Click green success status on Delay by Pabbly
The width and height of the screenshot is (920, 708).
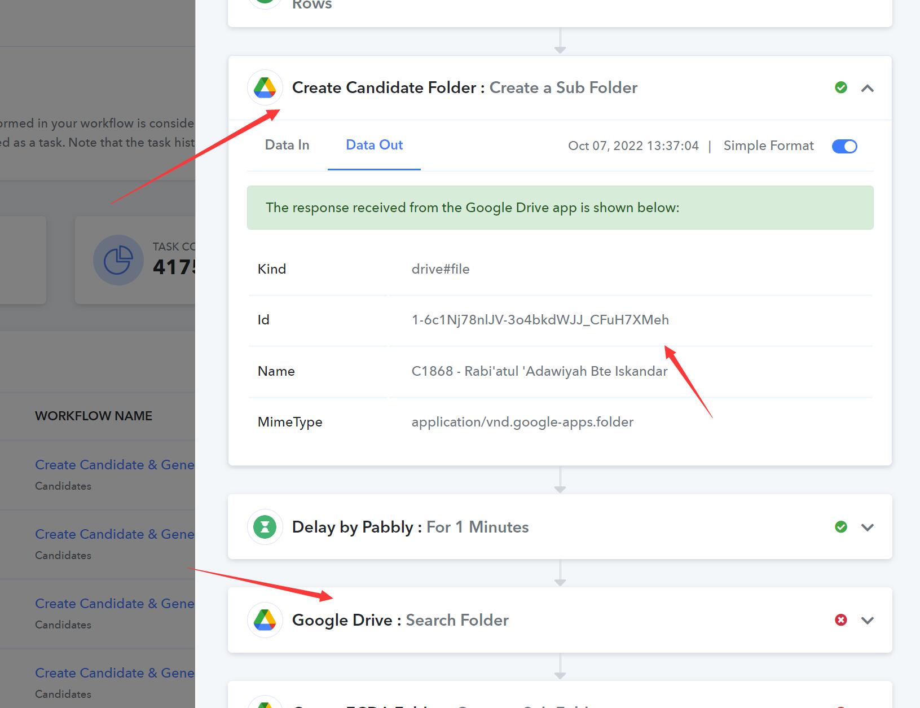tap(840, 527)
